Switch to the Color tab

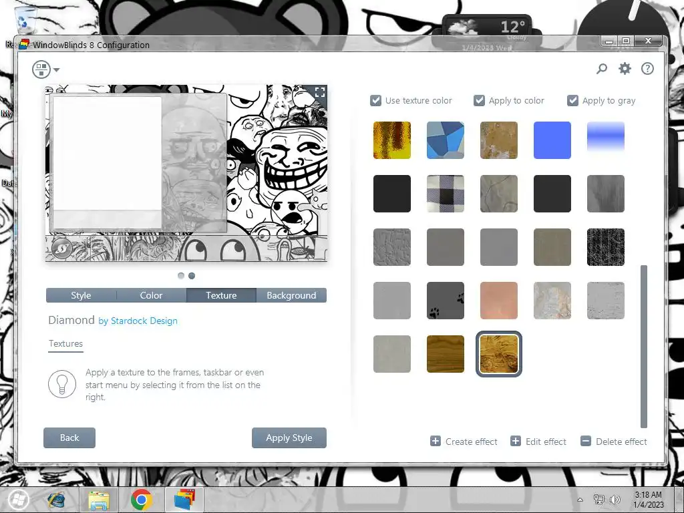coord(152,295)
